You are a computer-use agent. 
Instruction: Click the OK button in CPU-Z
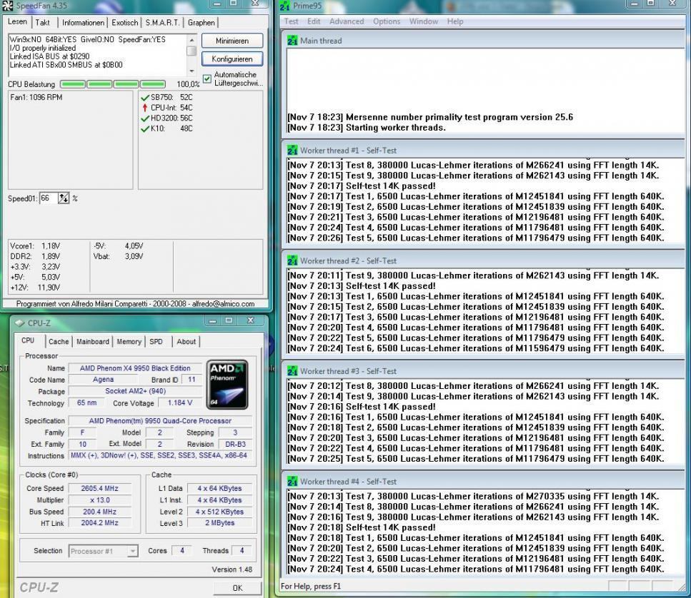coord(237,588)
